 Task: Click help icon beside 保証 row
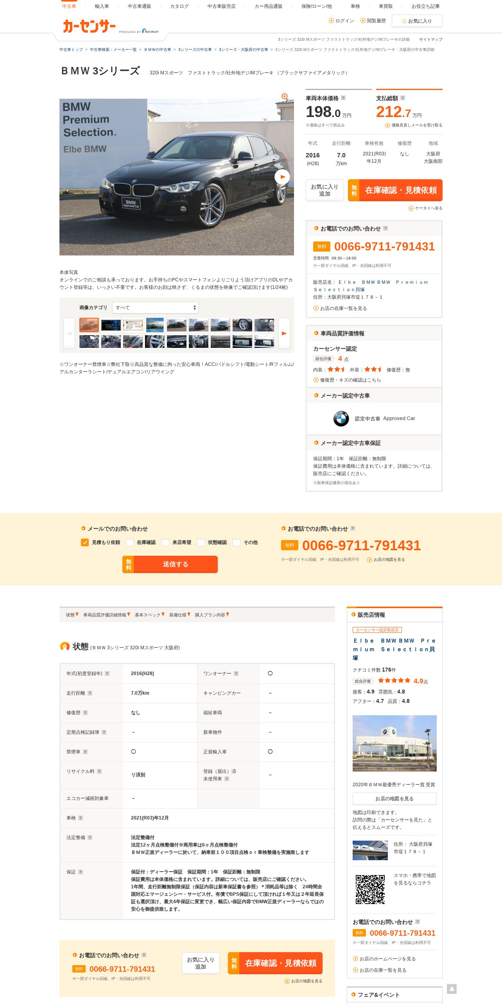click(x=81, y=872)
